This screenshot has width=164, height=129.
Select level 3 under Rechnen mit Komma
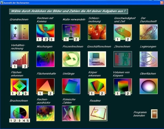52,40
